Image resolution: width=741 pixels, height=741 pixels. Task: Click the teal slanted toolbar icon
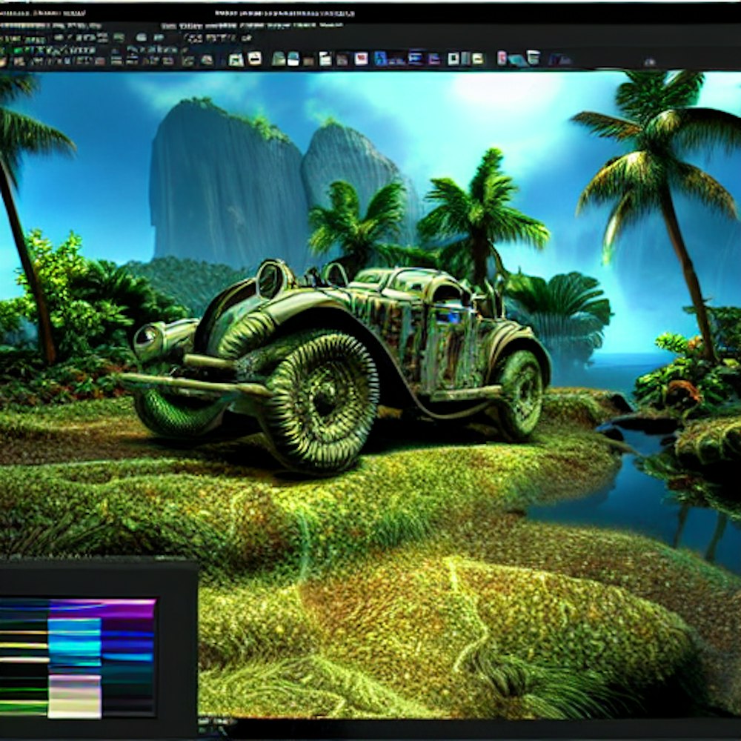[516, 61]
